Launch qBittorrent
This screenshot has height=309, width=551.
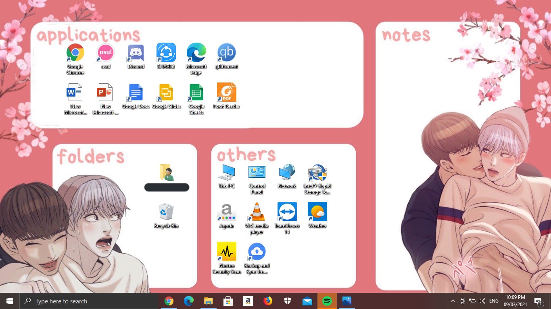[x=226, y=52]
